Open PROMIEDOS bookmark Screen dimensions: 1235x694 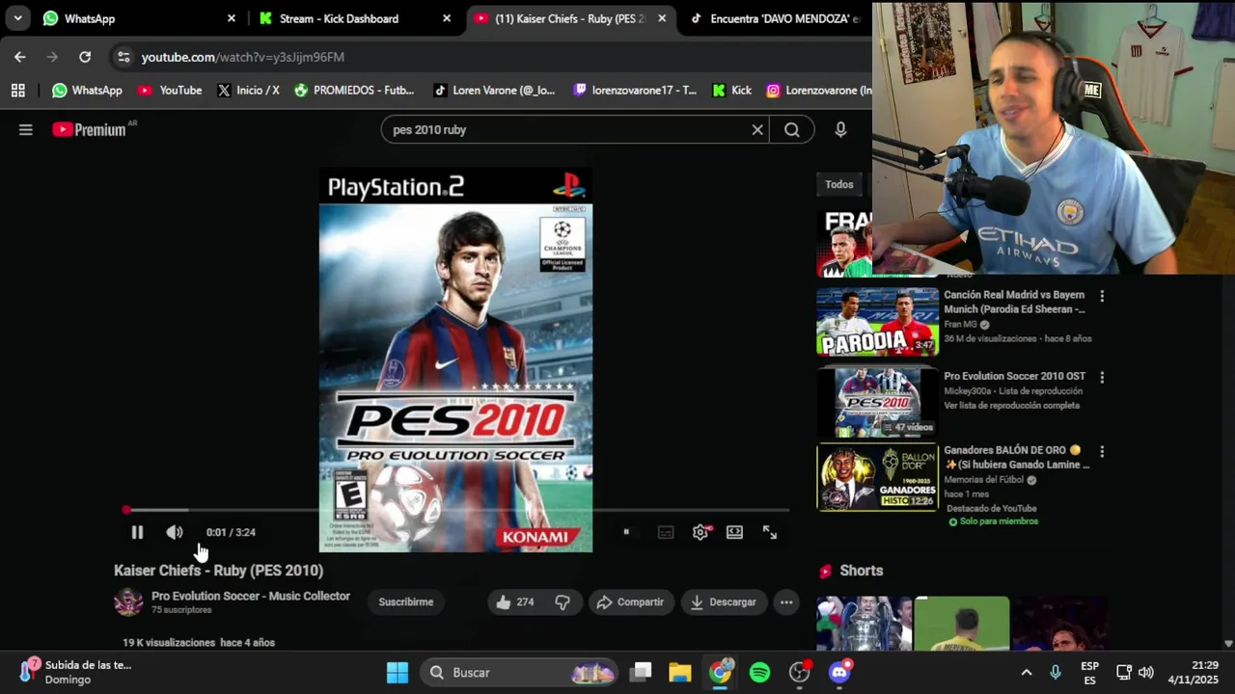tap(354, 91)
